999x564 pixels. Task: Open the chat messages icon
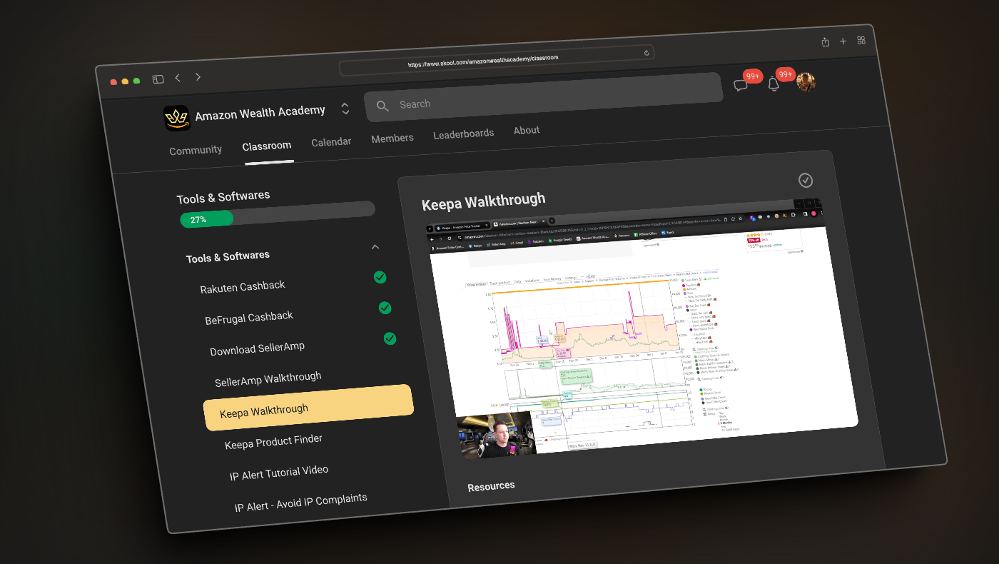click(741, 86)
